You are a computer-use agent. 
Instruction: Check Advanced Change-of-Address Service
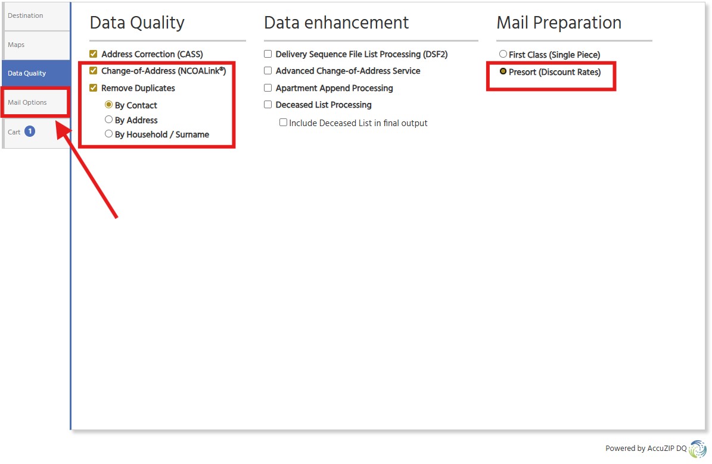click(x=268, y=71)
